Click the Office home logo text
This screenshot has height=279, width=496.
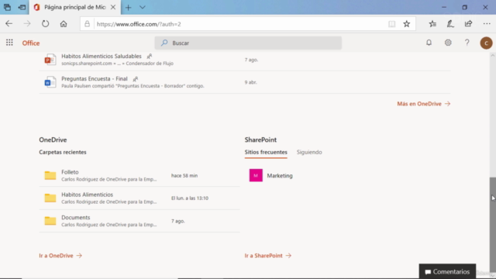click(31, 43)
